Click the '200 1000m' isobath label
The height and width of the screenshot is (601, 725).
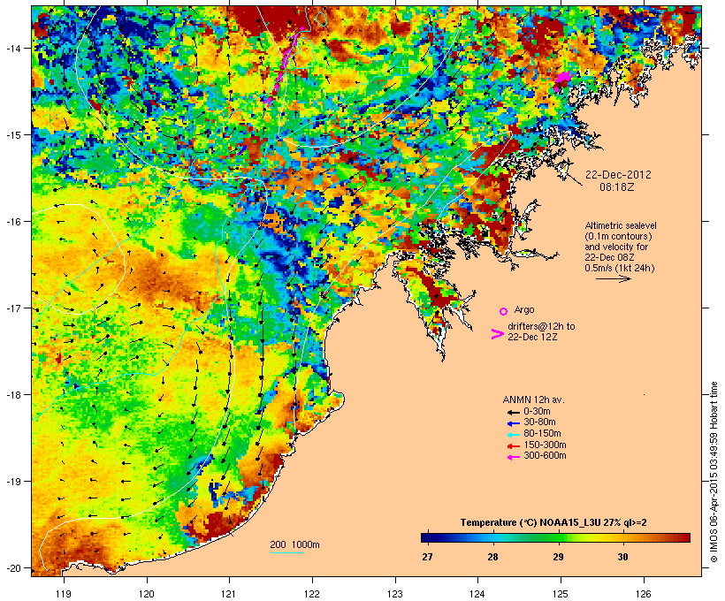coord(294,544)
